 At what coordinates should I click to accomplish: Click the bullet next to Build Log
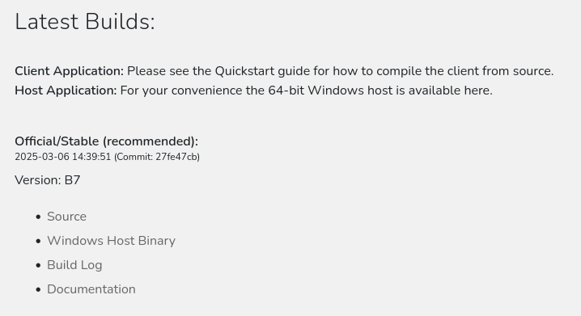pos(38,265)
